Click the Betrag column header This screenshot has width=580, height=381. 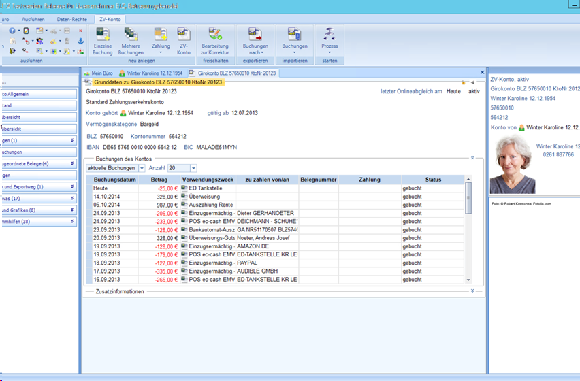coord(159,180)
